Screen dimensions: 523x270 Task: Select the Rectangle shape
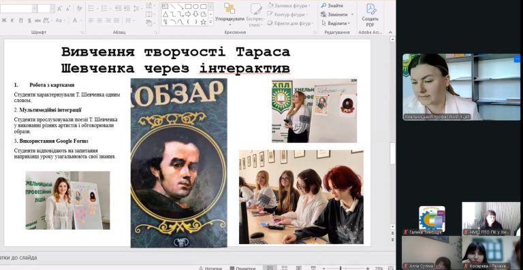(x=188, y=6)
